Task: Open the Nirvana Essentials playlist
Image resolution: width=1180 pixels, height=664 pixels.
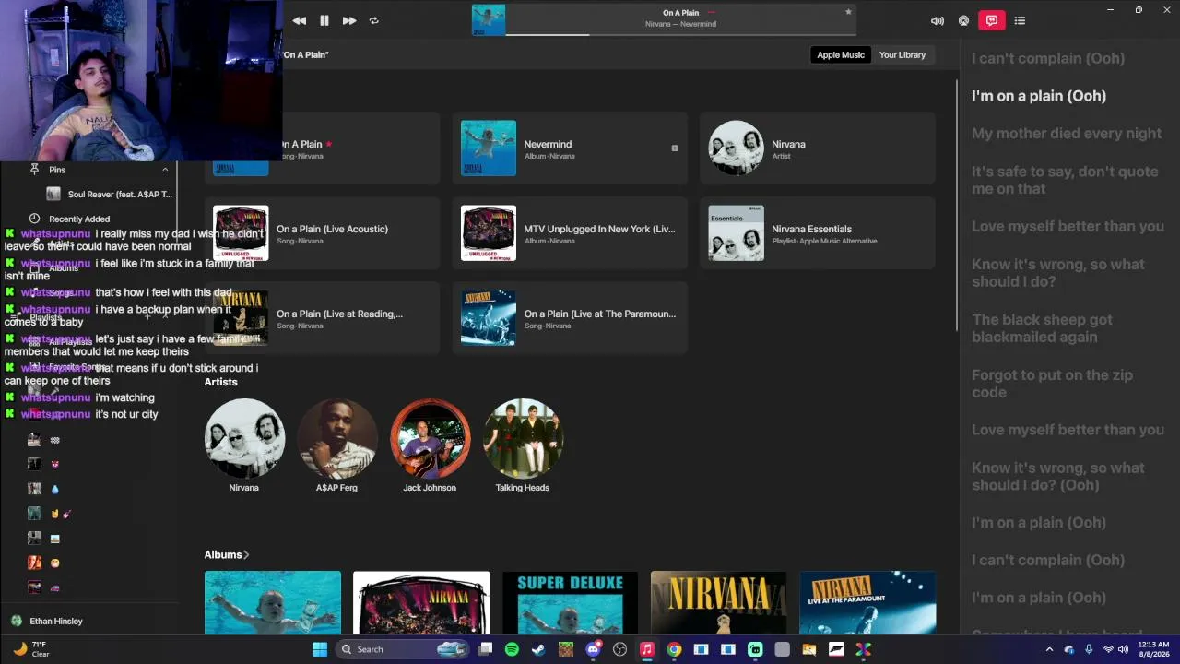Action: pyautogui.click(x=818, y=233)
